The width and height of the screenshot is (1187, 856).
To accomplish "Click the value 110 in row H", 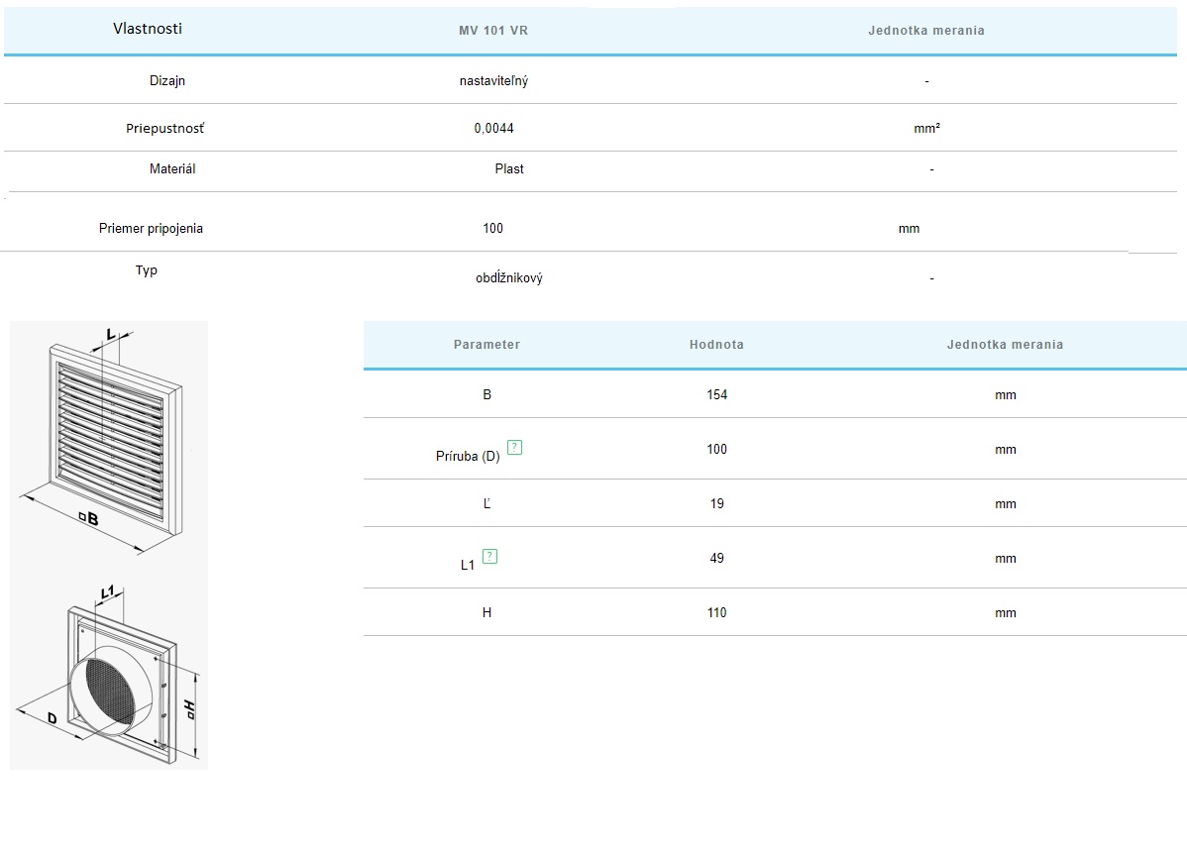I will click(x=716, y=612).
